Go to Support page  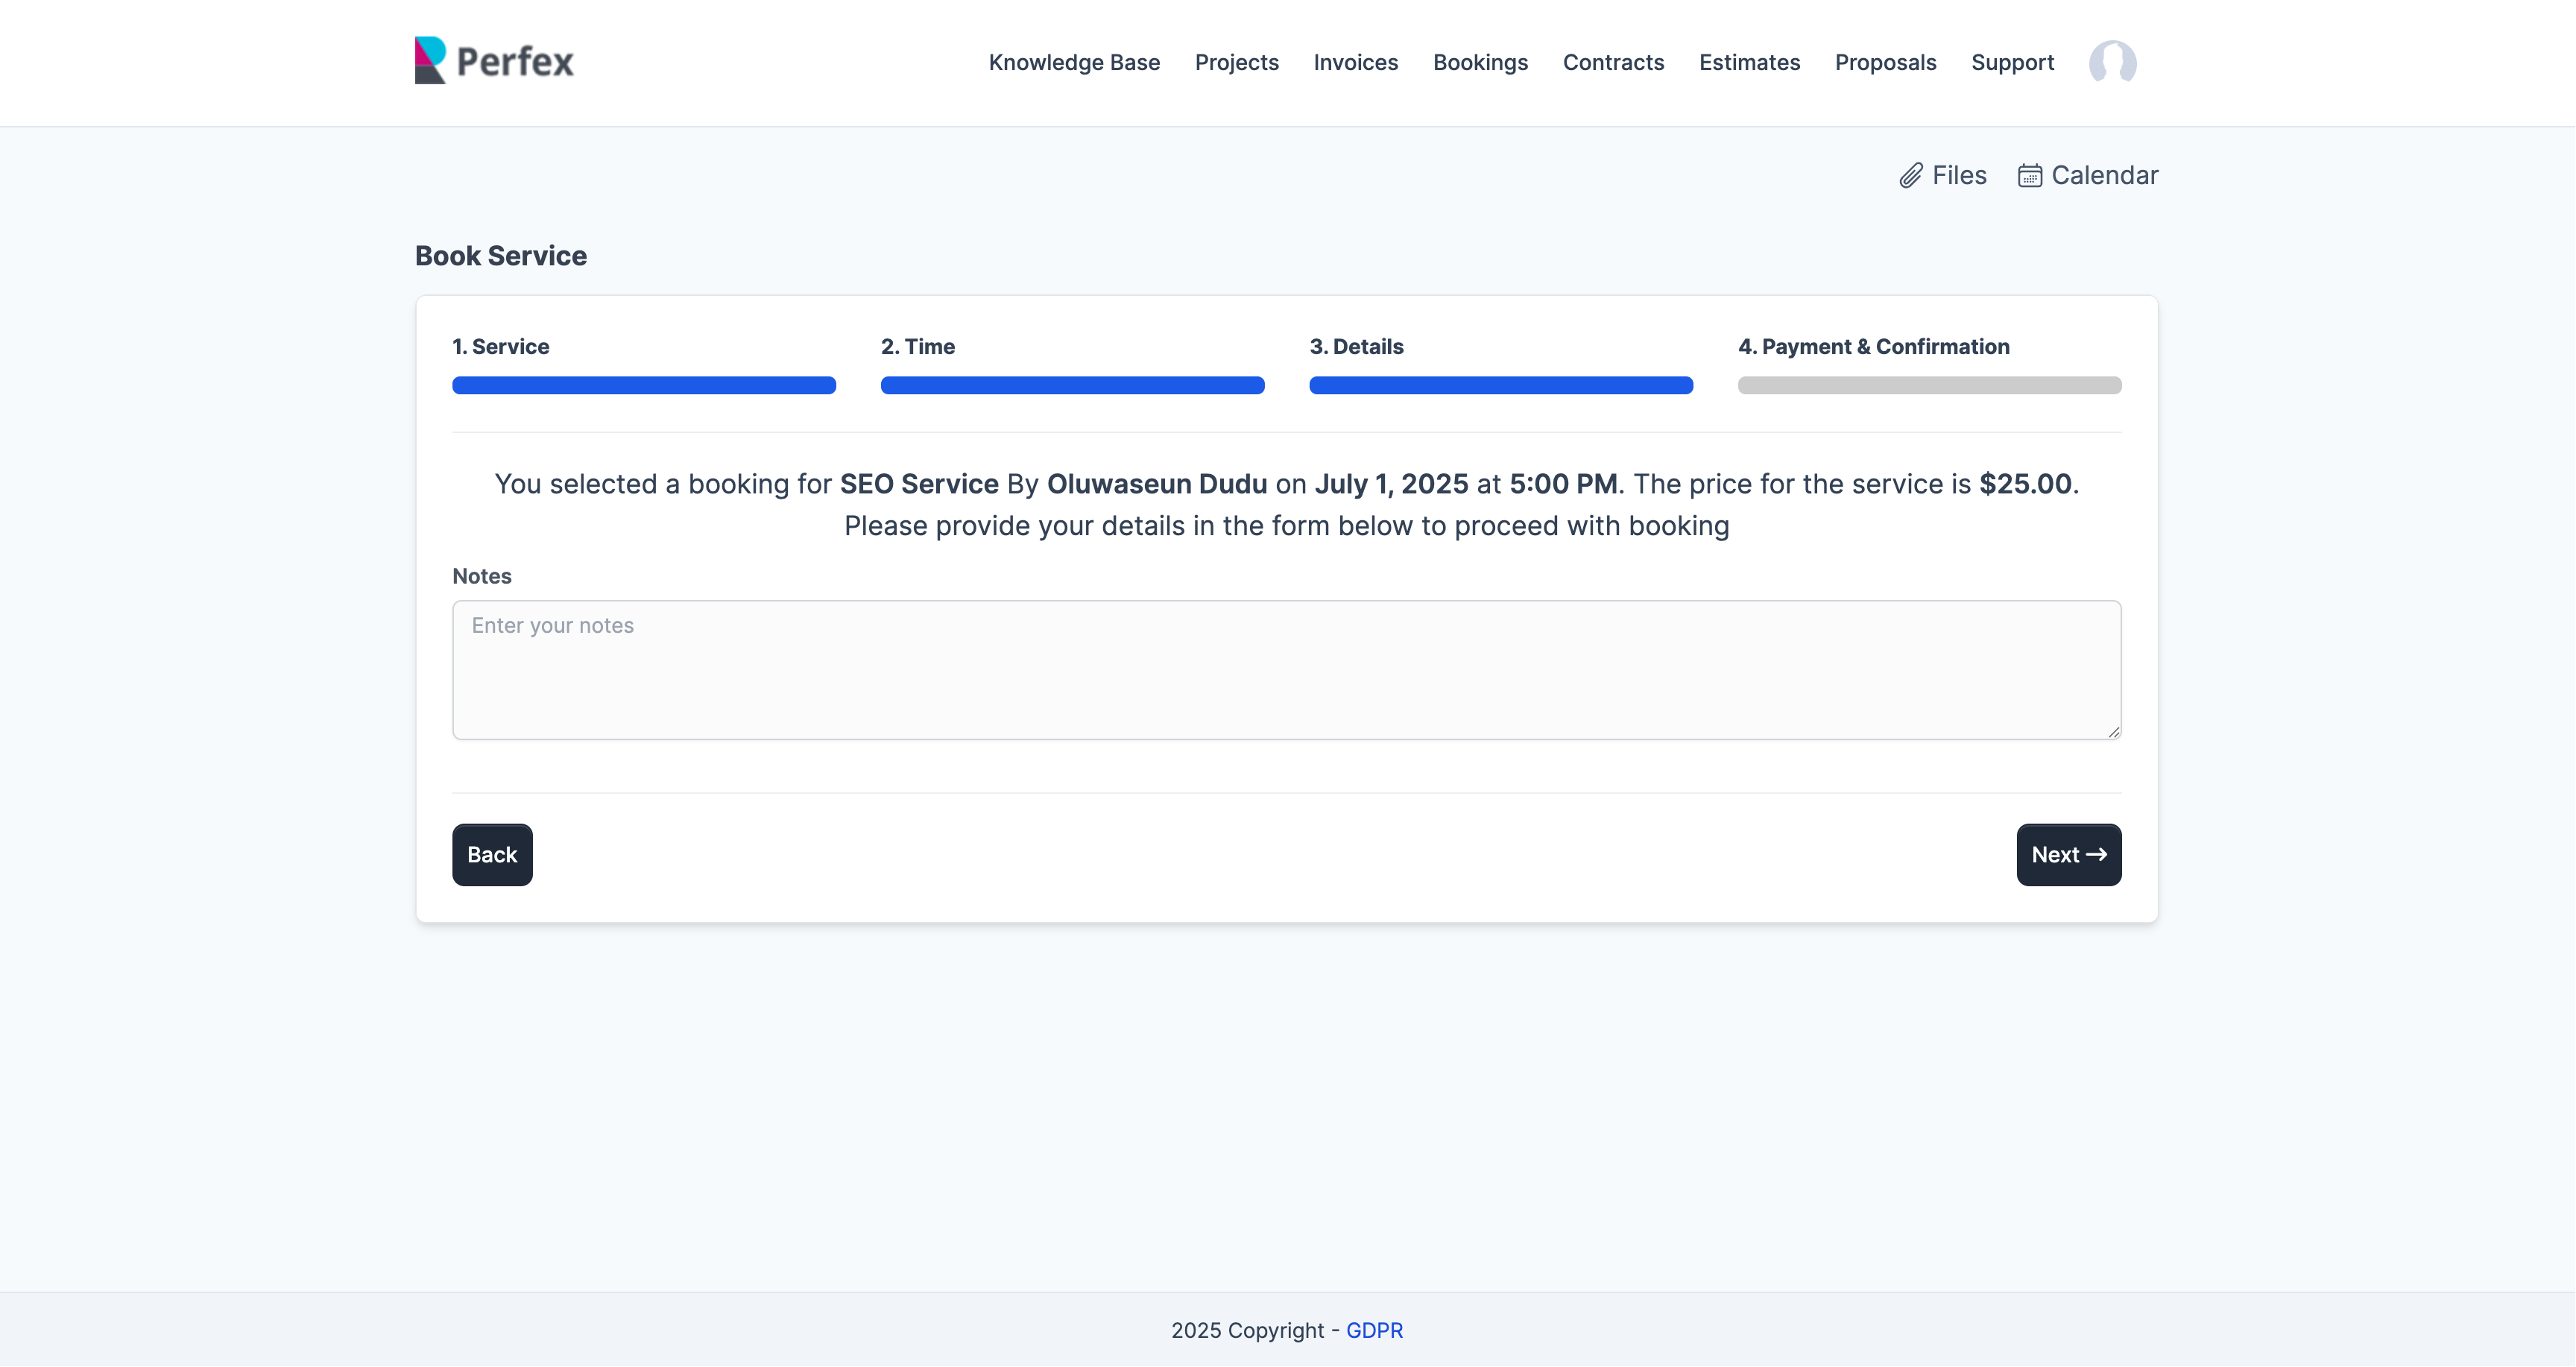pyautogui.click(x=2012, y=62)
